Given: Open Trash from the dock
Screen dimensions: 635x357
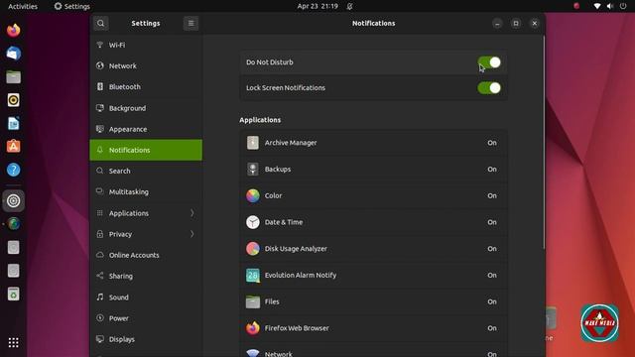Looking at the screenshot, I should (13, 294).
